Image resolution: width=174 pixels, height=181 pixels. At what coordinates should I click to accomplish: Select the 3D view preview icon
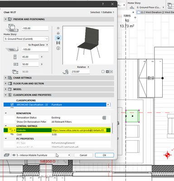pyautogui.click(x=58, y=38)
